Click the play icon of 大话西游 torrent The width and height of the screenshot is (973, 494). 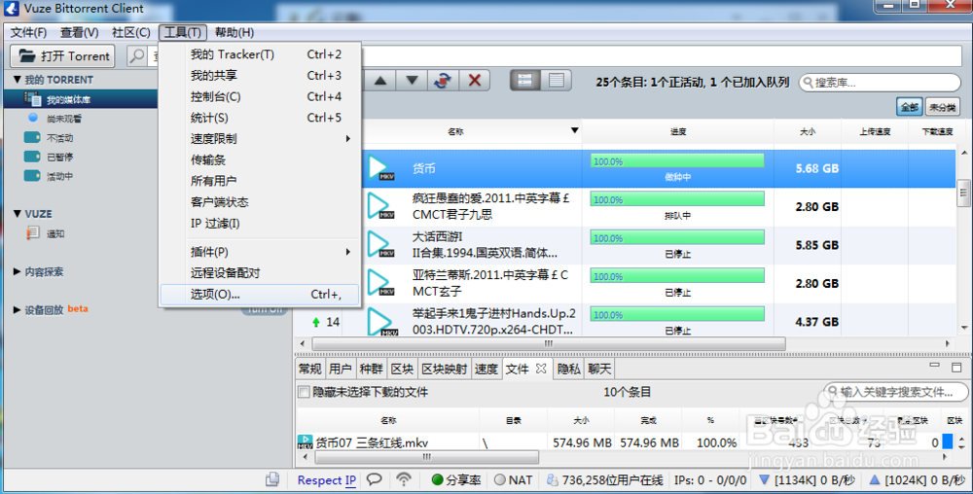click(x=380, y=244)
